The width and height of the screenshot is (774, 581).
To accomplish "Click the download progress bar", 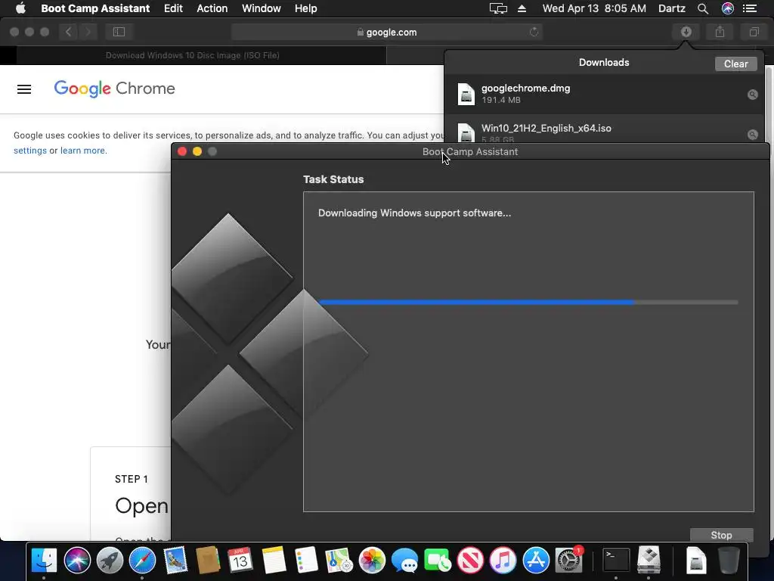I will tap(528, 303).
